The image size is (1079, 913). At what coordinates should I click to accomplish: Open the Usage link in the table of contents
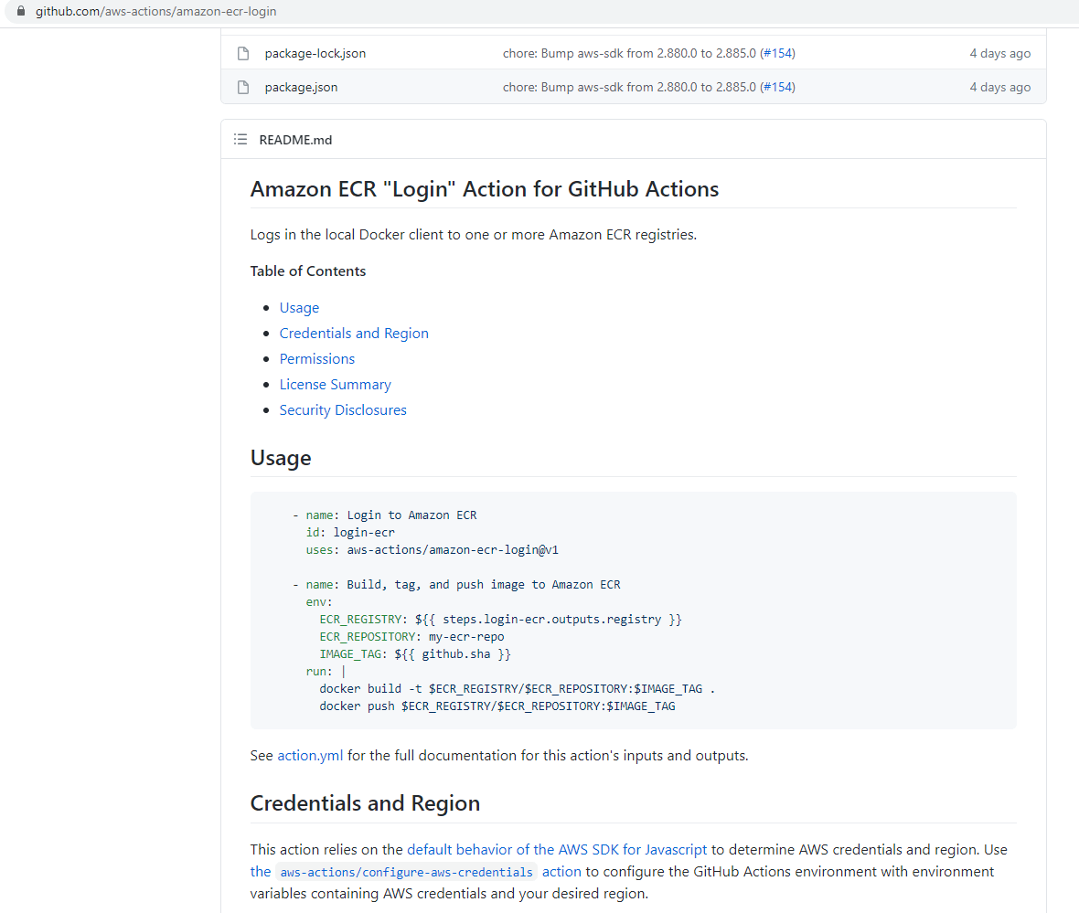299,307
